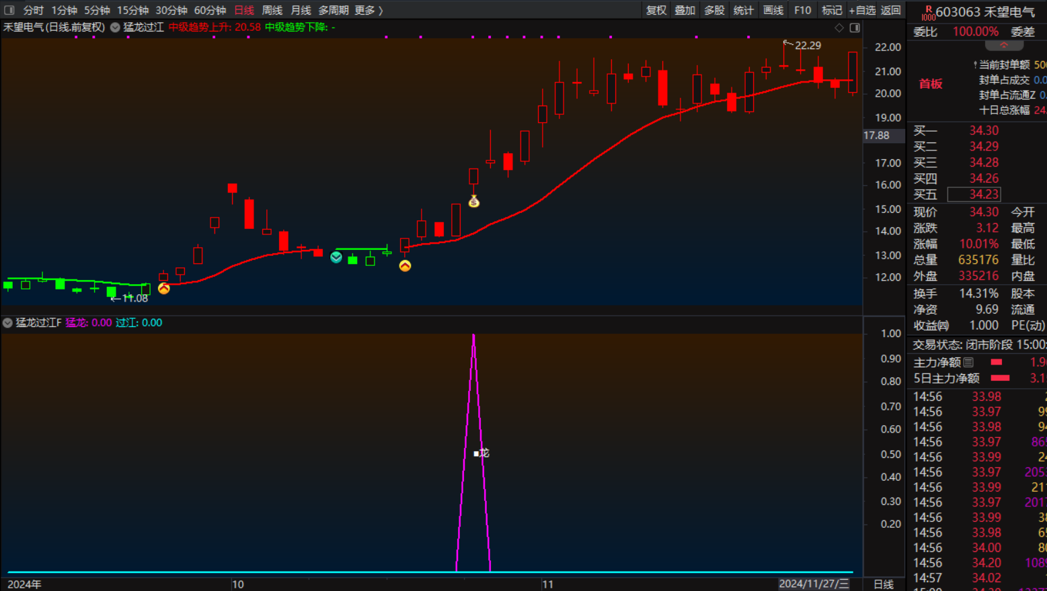This screenshot has height=591, width=1047.
Task: Select the 60分钟 period tab
Action: click(210, 10)
